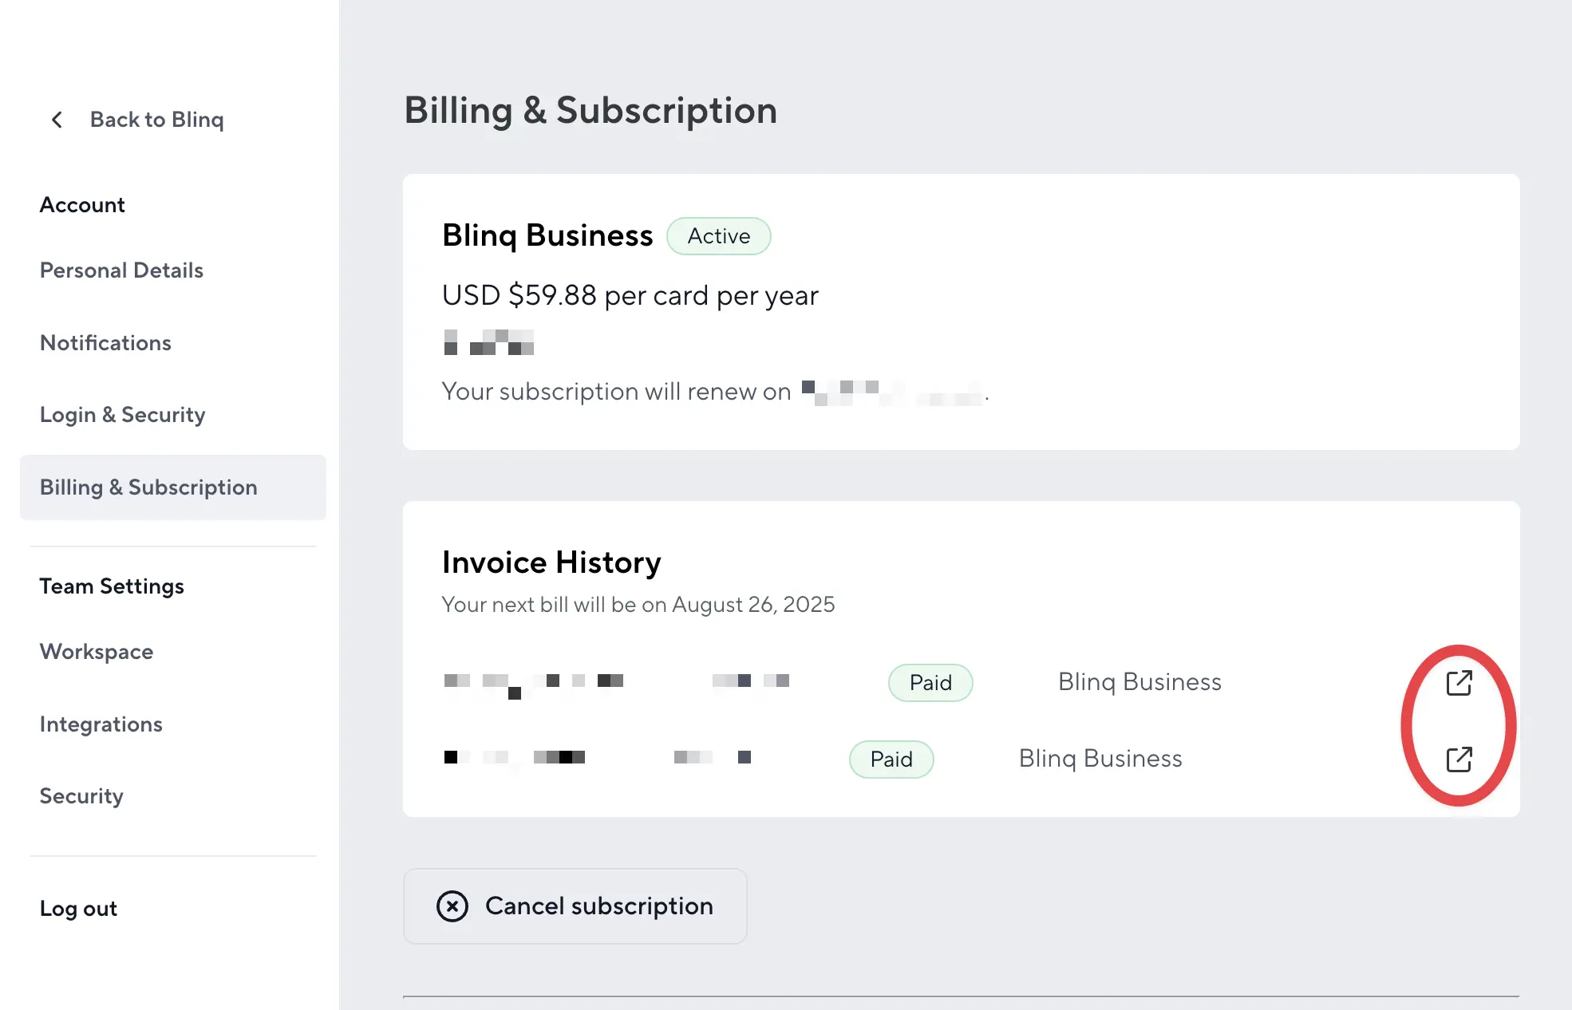Click Cancel subscription button
Screen dimensions: 1572x1010
(x=575, y=906)
